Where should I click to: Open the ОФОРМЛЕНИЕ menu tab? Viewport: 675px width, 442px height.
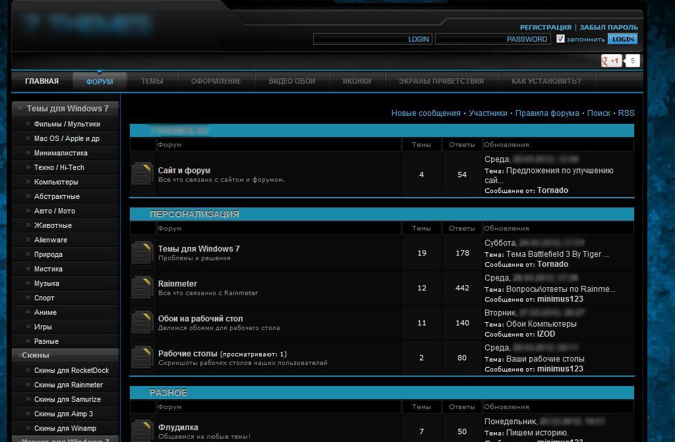pyautogui.click(x=216, y=81)
